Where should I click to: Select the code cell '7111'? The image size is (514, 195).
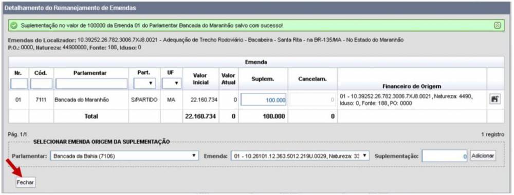click(41, 100)
